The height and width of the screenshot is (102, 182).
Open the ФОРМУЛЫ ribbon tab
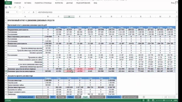[x=59, y=3]
